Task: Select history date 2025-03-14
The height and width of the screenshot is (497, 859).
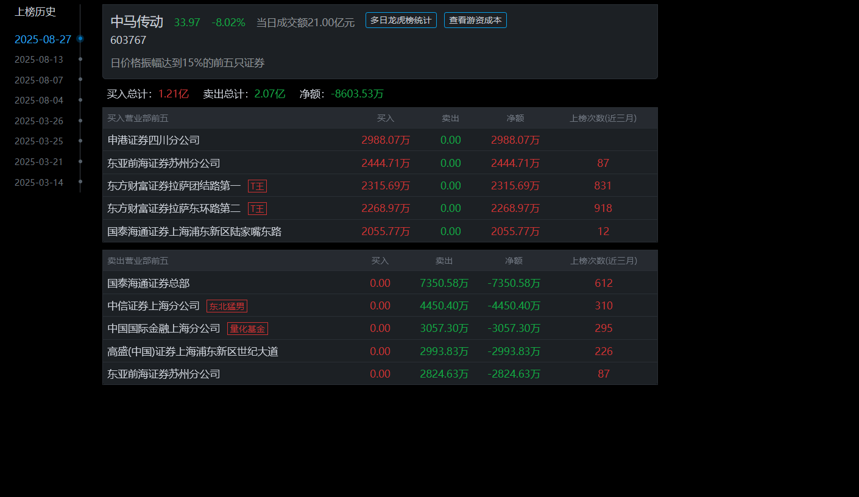Action: point(39,182)
